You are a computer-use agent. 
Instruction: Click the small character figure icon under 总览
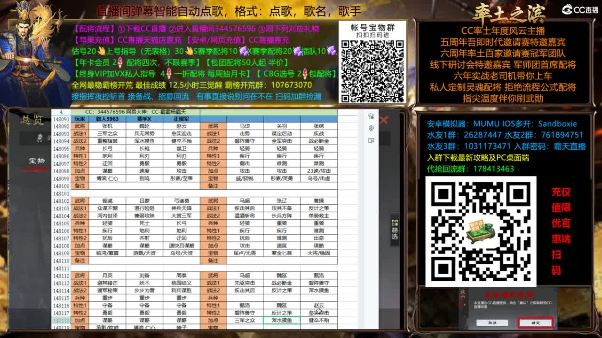click(40, 138)
